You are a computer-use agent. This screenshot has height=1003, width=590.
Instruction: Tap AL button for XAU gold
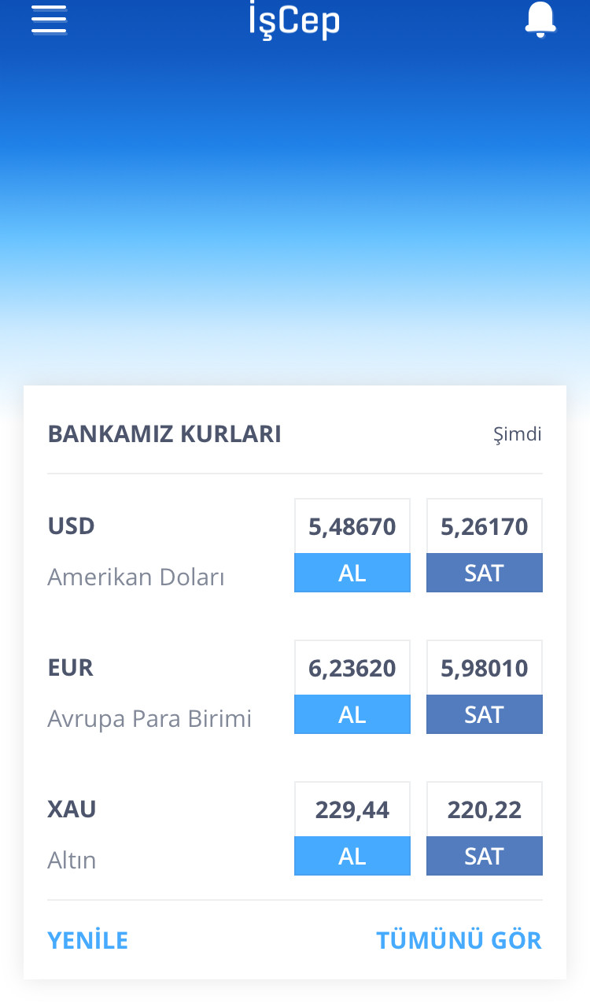352,856
